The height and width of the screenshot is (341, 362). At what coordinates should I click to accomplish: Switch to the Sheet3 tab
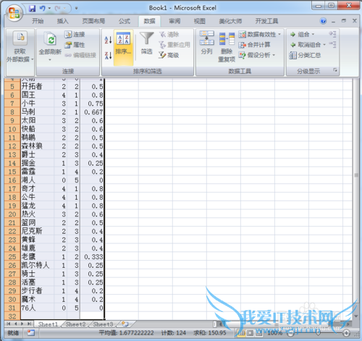[103, 324]
